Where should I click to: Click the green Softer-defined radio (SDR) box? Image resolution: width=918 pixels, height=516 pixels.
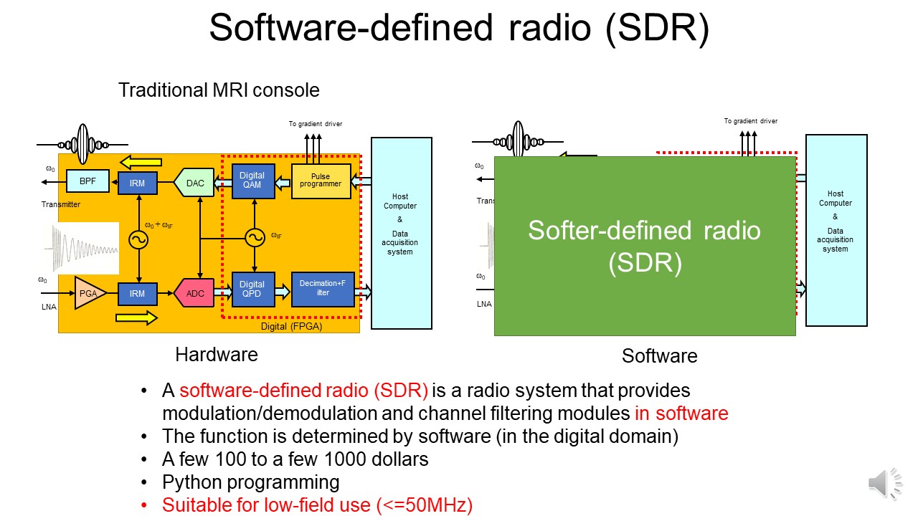[644, 246]
